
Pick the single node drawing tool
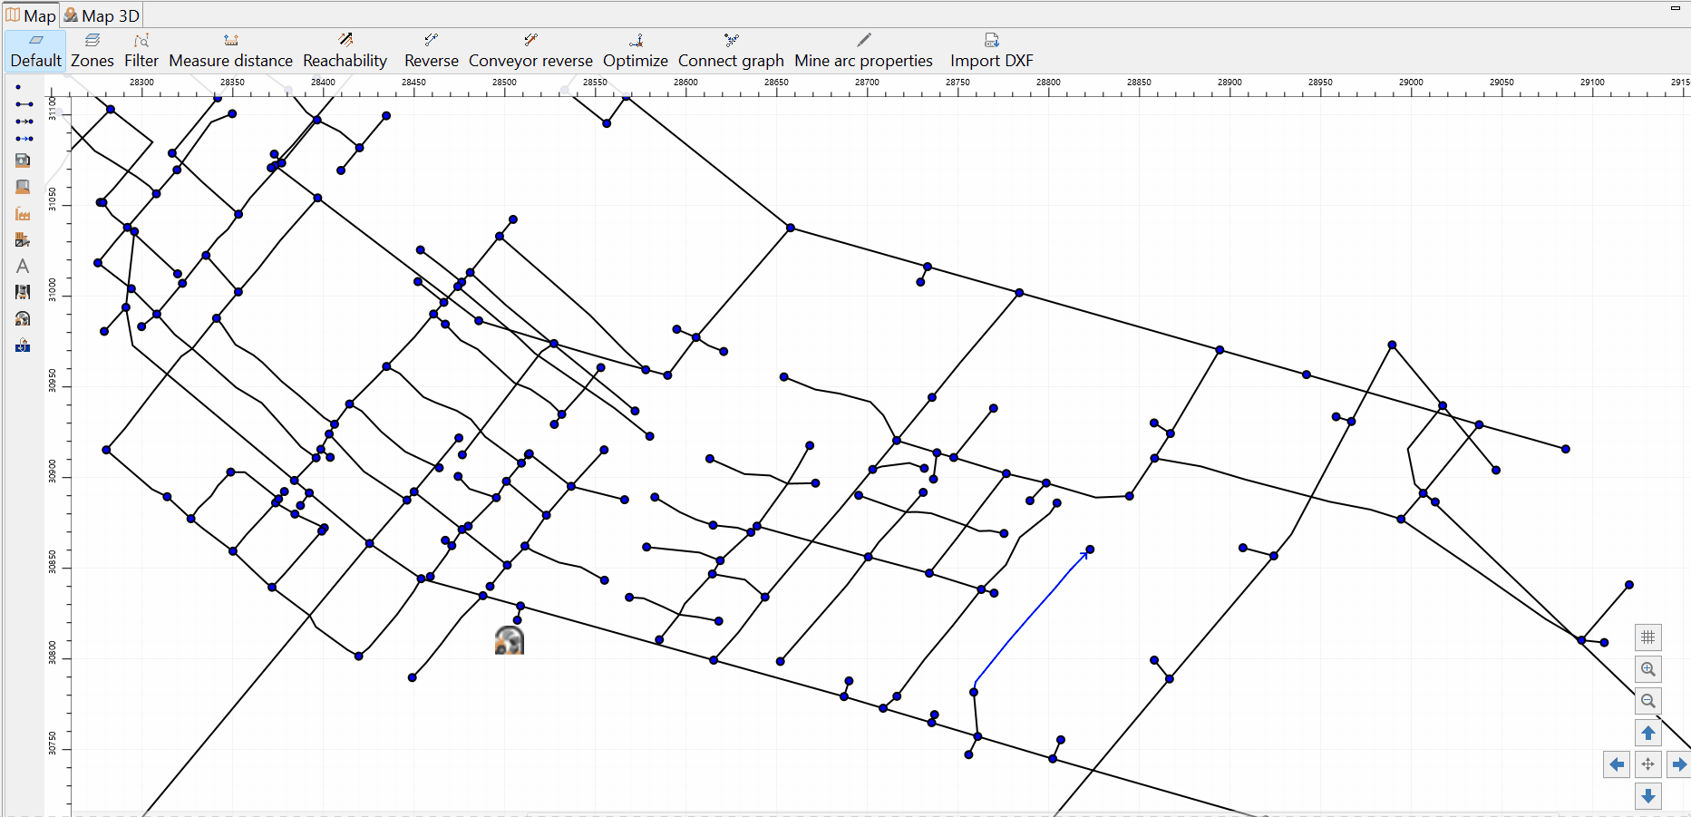coord(18,87)
